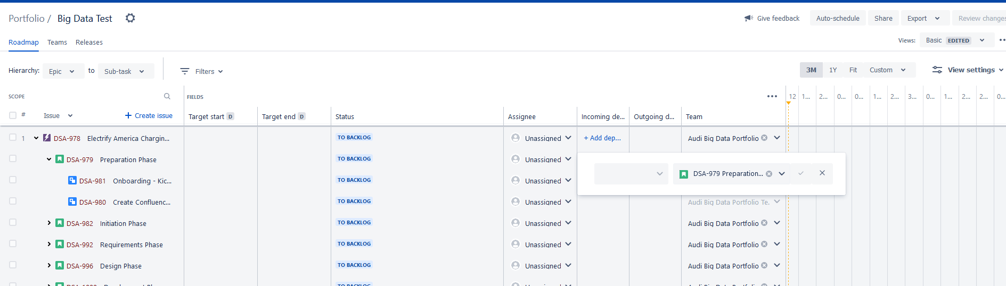Check the DSA-996 row checkbox
1006x286 pixels.
tap(13, 265)
